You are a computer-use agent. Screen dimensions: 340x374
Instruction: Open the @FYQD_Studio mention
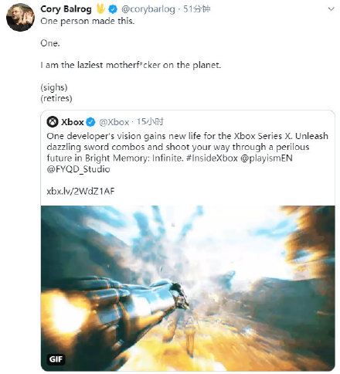coord(78,169)
